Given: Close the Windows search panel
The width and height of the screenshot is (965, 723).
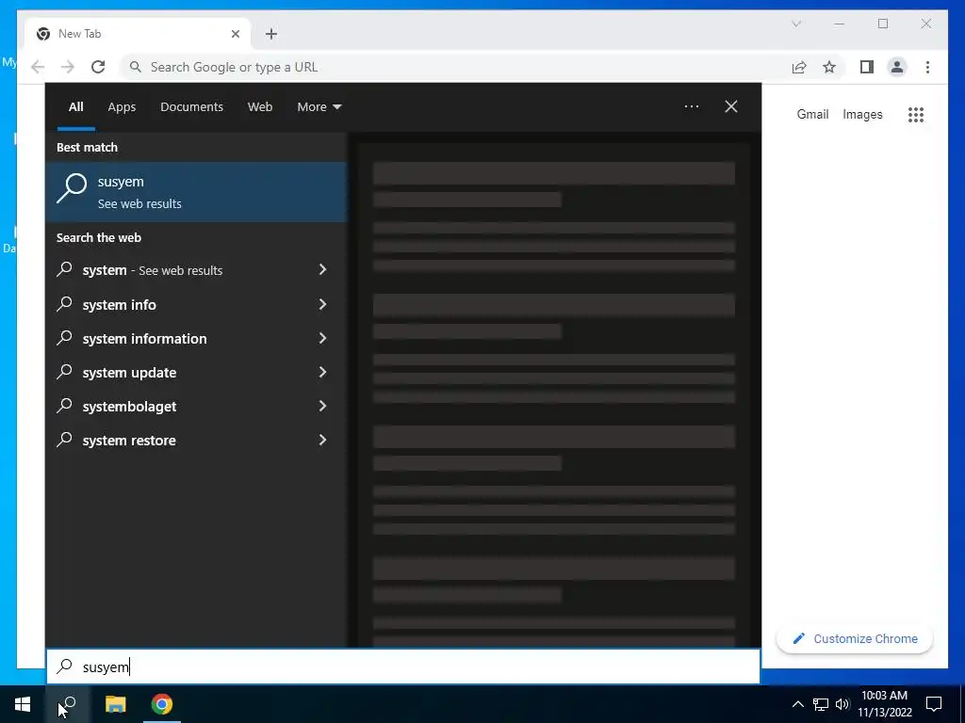Looking at the screenshot, I should point(731,107).
